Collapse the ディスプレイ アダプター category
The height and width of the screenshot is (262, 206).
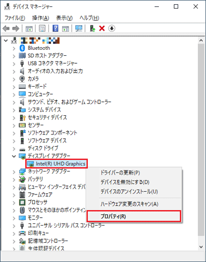[x=14, y=156]
